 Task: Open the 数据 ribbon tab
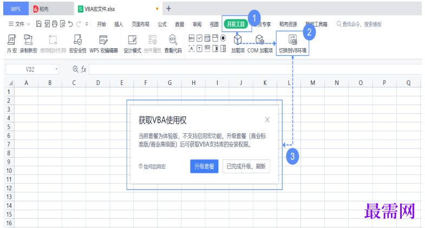point(179,24)
